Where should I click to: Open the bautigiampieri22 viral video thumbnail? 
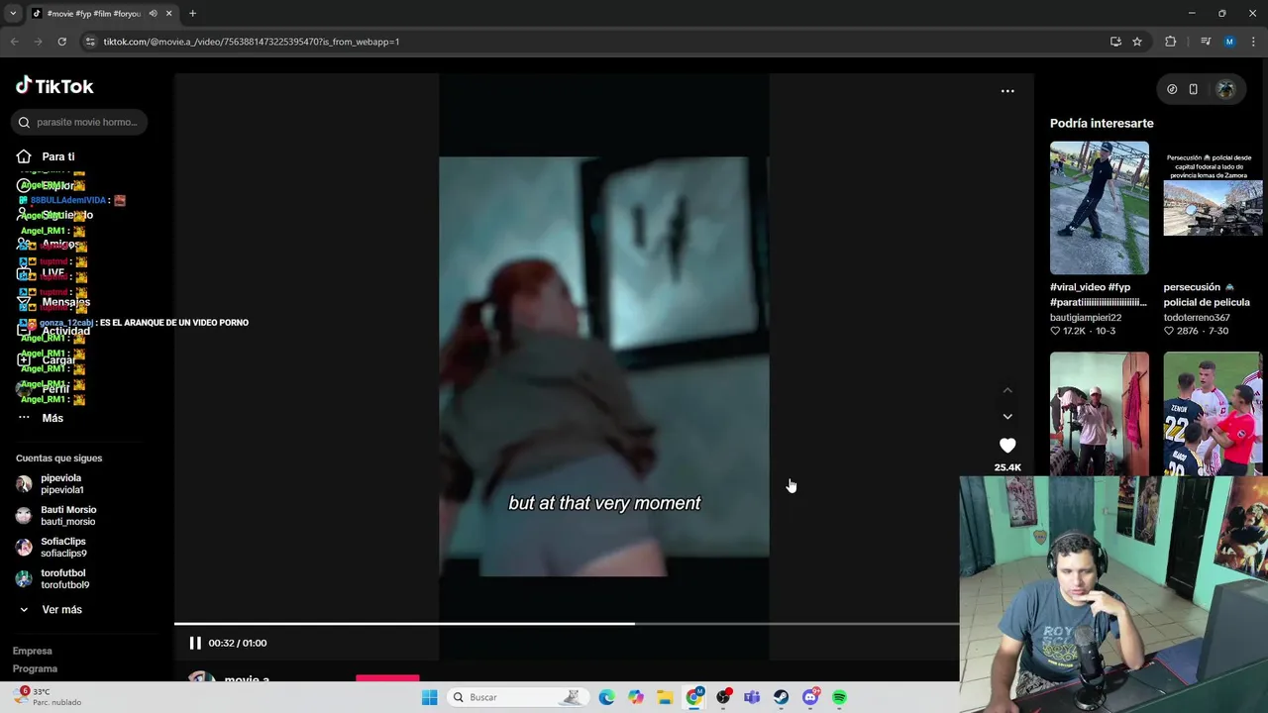[x=1100, y=208]
